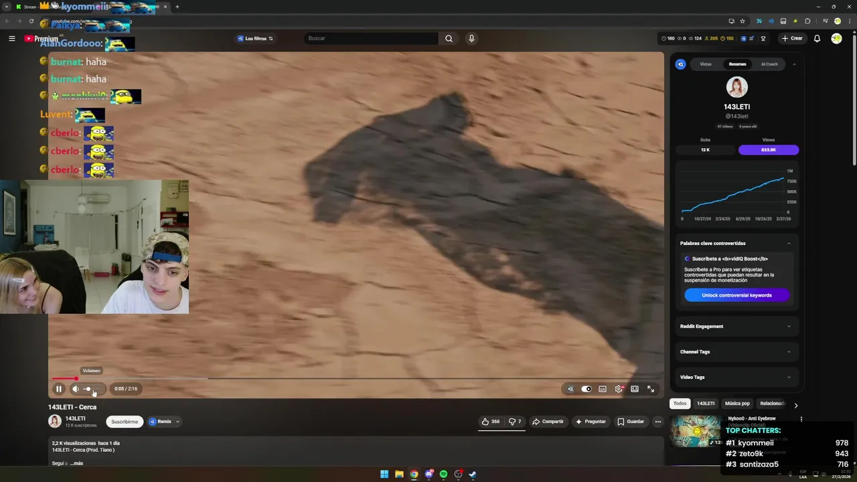Open Steam from taskbar
857x482 pixels.
coord(473,474)
